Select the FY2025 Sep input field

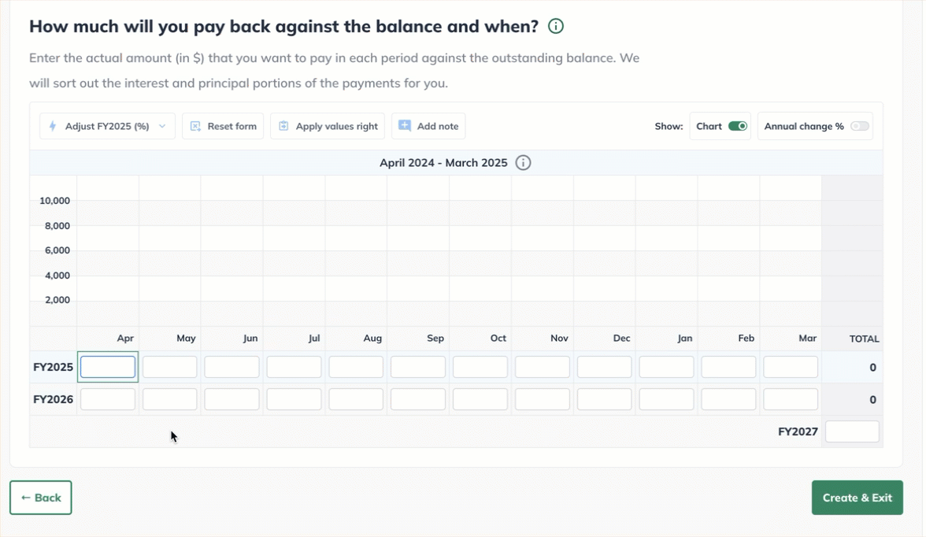click(x=418, y=367)
